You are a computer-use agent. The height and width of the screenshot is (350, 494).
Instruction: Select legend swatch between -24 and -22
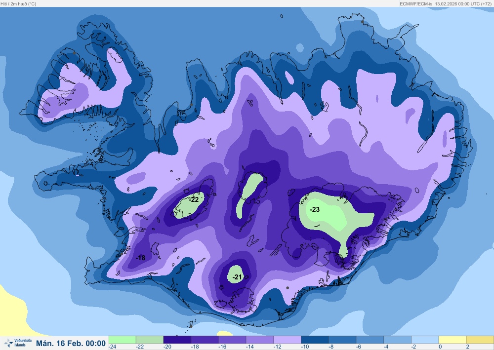(122, 340)
